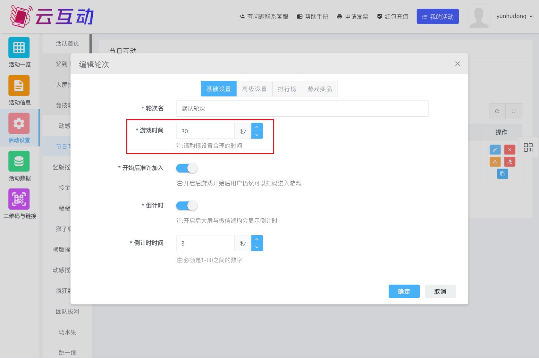
Task: Click the 轮次名 input field
Action: [x=302, y=109]
